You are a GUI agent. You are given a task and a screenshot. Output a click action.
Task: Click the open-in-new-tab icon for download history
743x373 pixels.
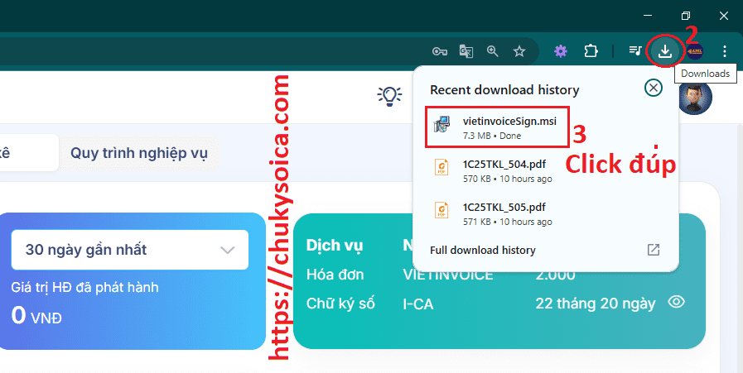pos(654,250)
